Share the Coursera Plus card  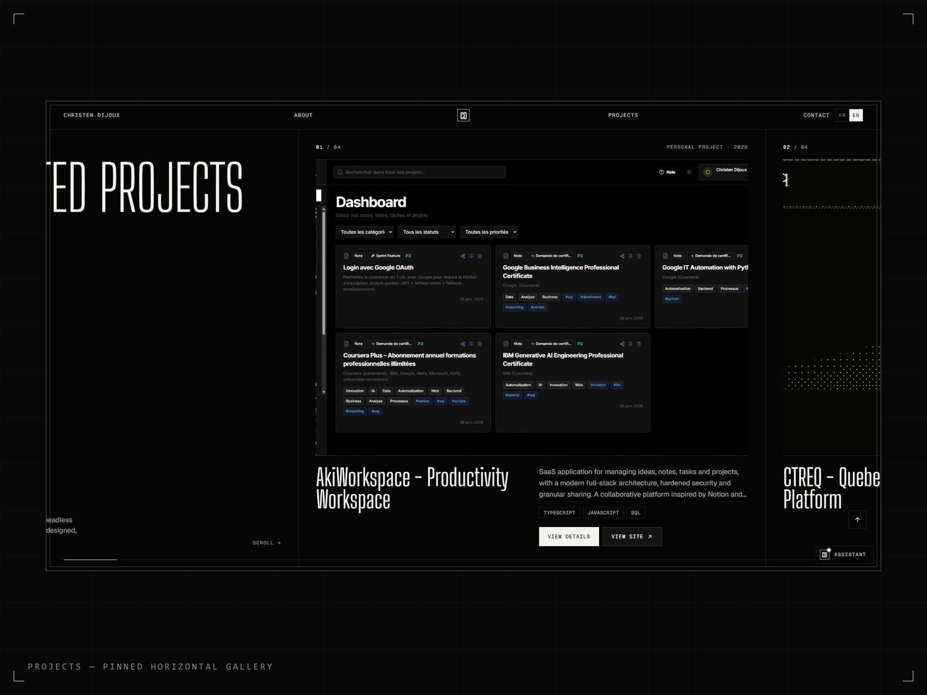463,344
